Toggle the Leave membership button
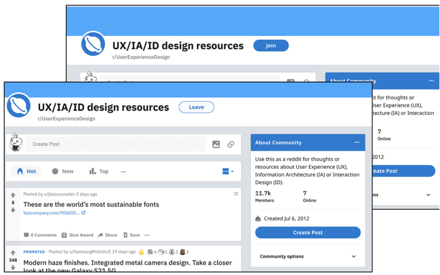The height and width of the screenshot is (275, 440). click(x=196, y=107)
